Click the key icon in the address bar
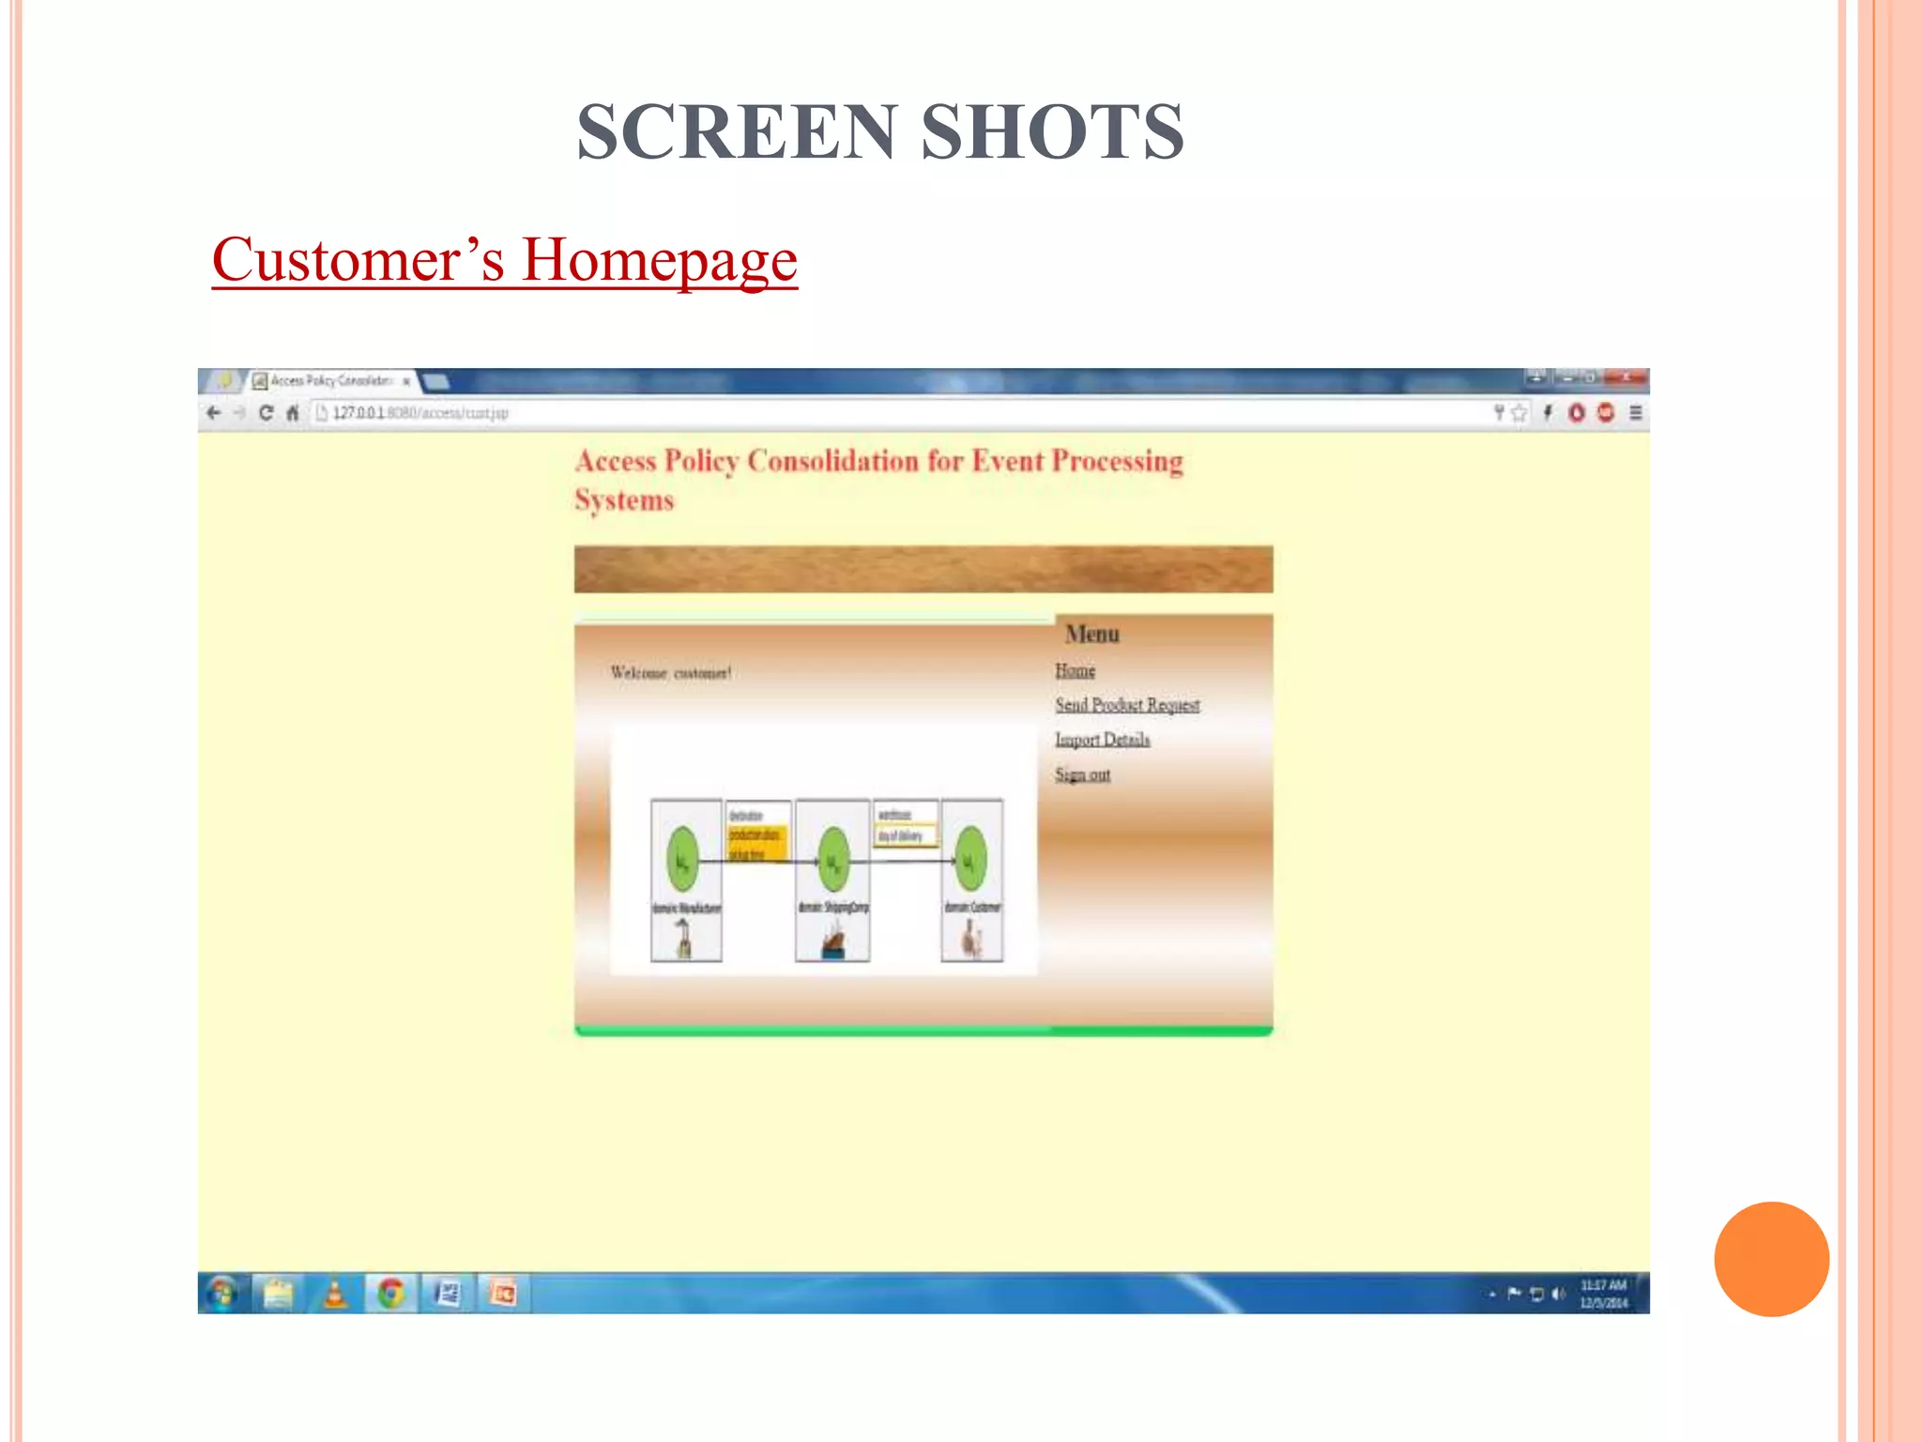This screenshot has width=1922, height=1442. coord(1499,413)
